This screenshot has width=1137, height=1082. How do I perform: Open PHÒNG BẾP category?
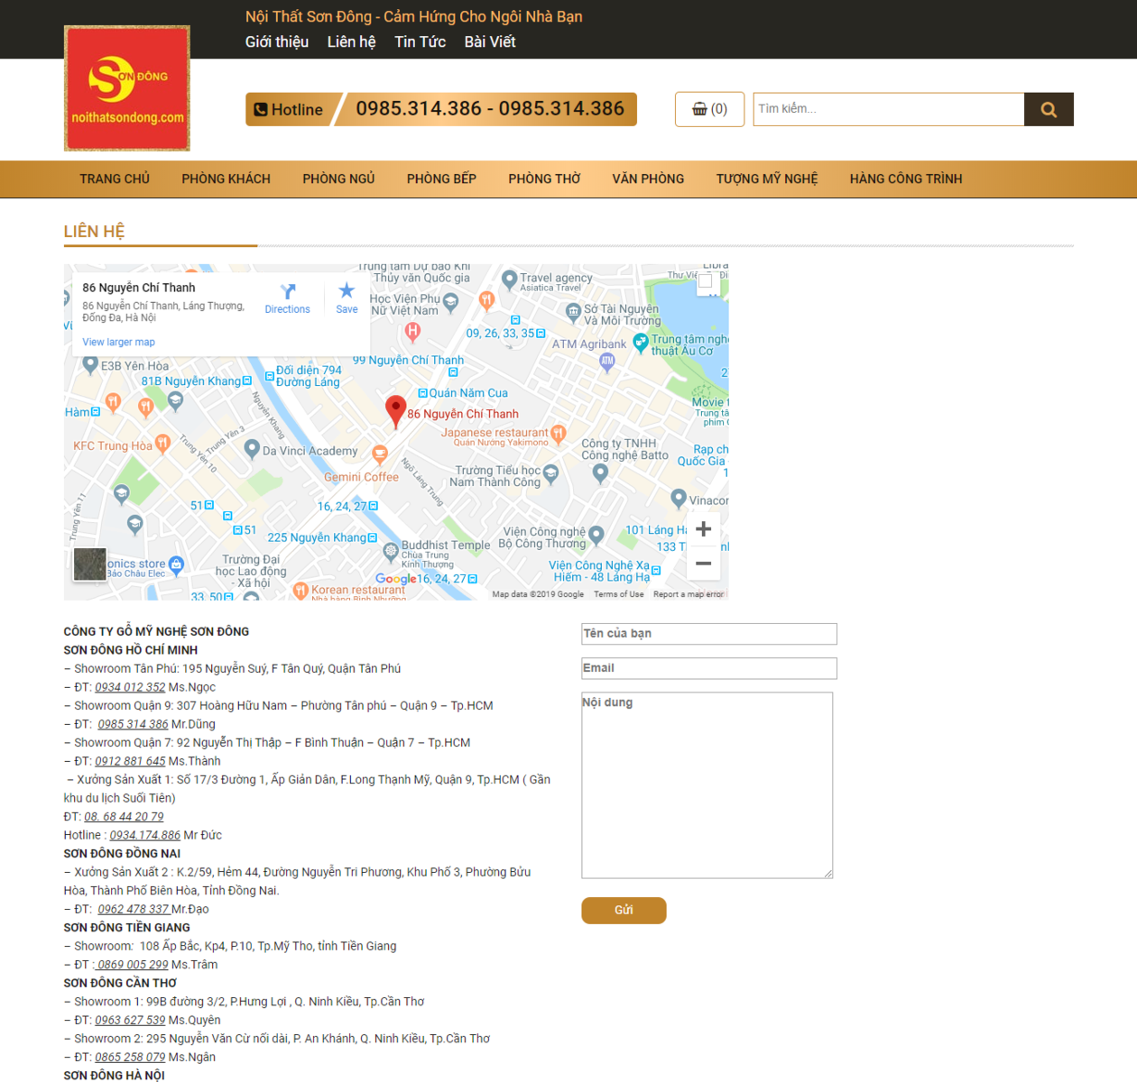click(x=441, y=179)
